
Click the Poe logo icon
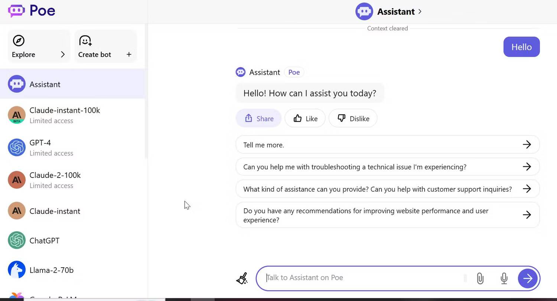pyautogui.click(x=16, y=11)
